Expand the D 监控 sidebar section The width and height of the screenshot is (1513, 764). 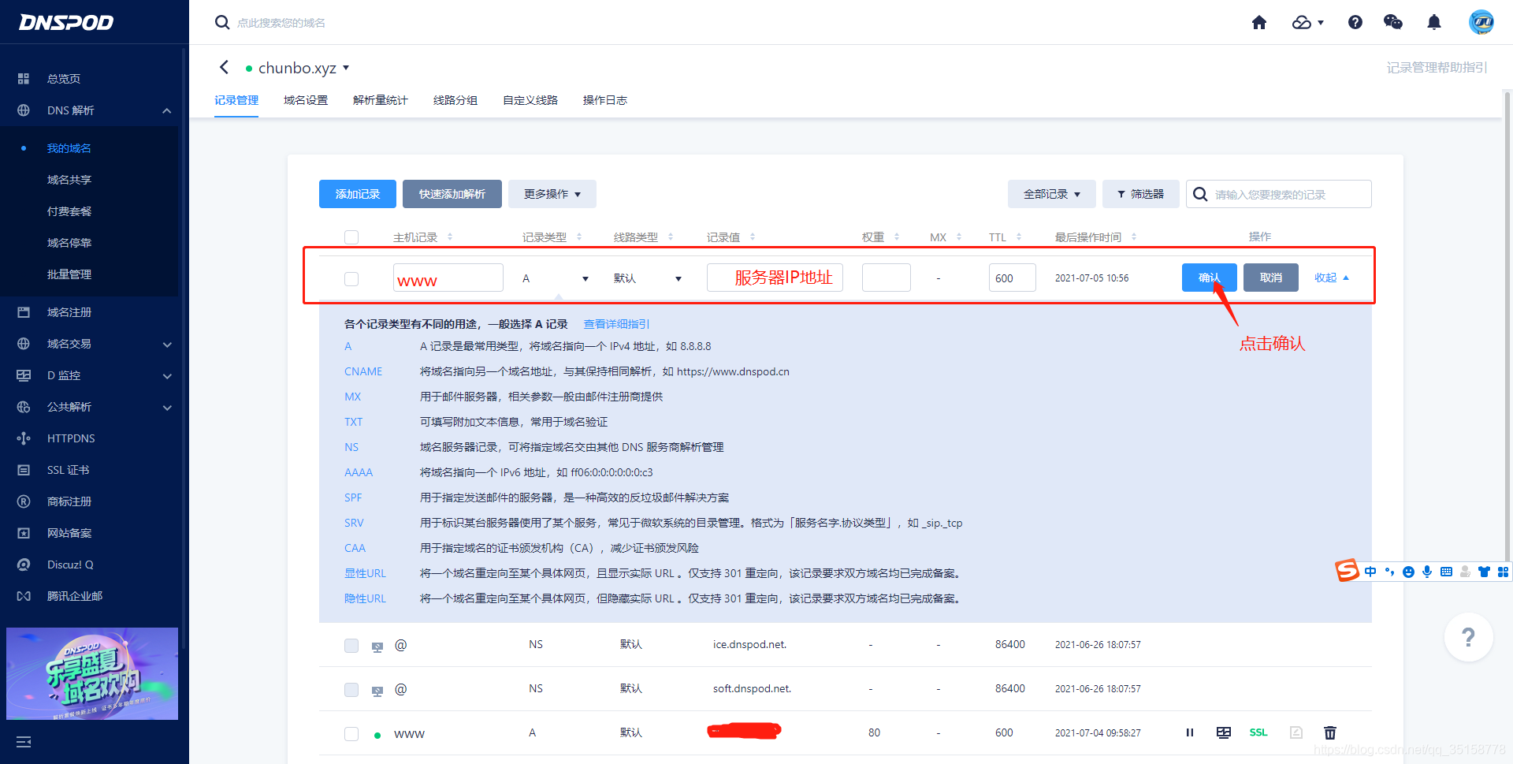pos(166,376)
